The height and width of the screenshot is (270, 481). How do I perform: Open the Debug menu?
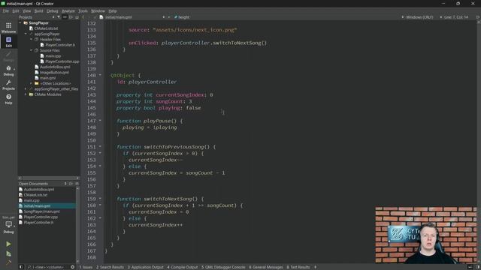click(53, 10)
